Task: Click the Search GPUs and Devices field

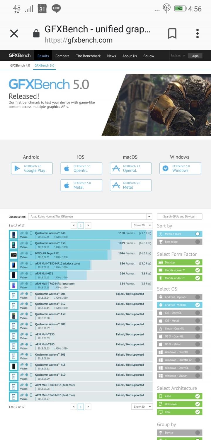Action: pos(179,216)
